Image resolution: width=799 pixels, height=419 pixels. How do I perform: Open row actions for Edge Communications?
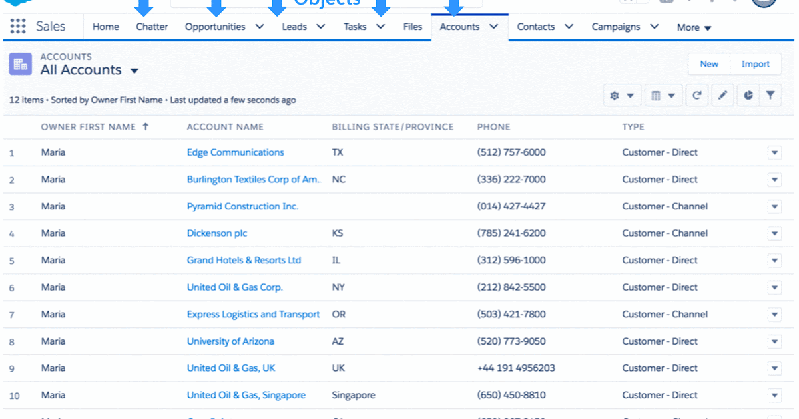point(774,152)
